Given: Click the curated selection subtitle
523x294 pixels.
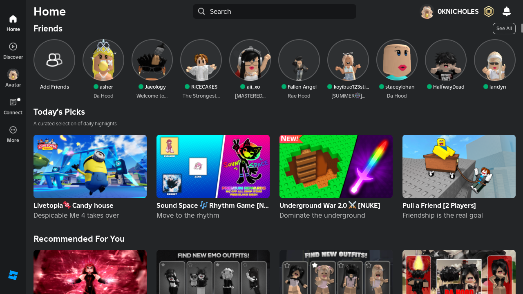Looking at the screenshot, I should [75, 124].
